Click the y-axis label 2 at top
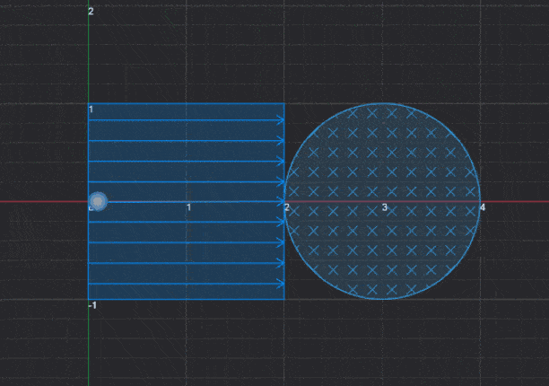 (x=91, y=11)
